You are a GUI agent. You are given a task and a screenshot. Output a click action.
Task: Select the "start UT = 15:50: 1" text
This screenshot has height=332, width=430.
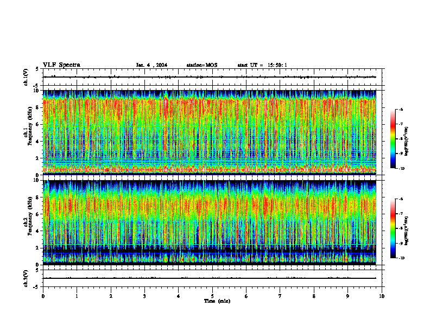(262, 65)
